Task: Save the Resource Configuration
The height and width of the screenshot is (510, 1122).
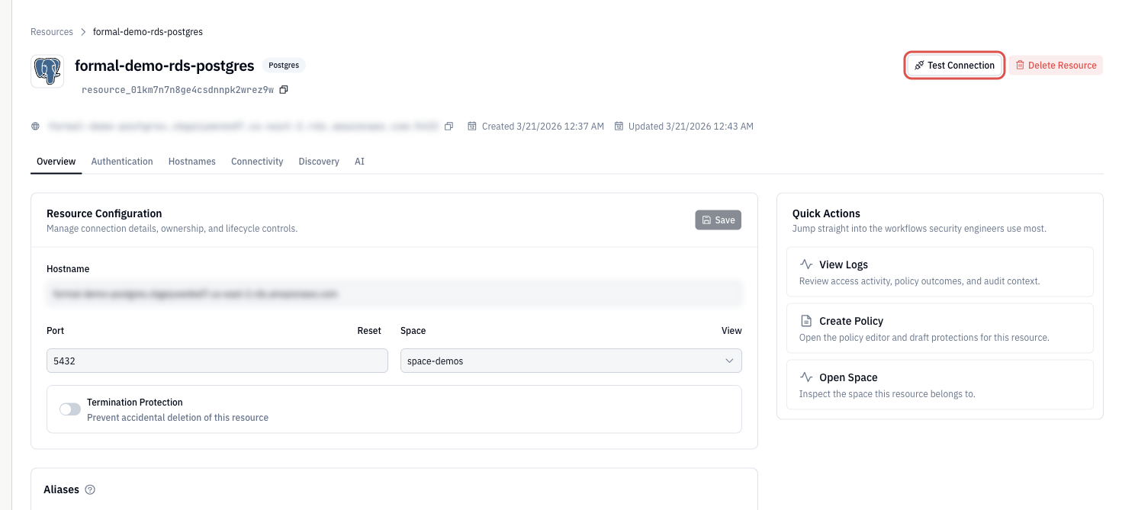Action: pyautogui.click(x=718, y=220)
